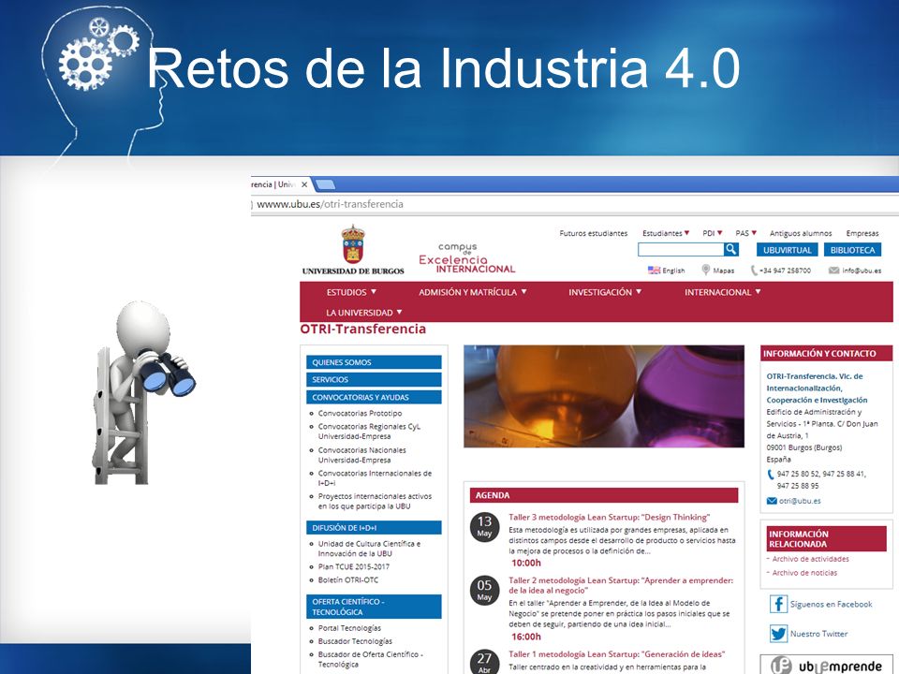Click the Facebook icon
The image size is (899, 674).
tap(778, 604)
